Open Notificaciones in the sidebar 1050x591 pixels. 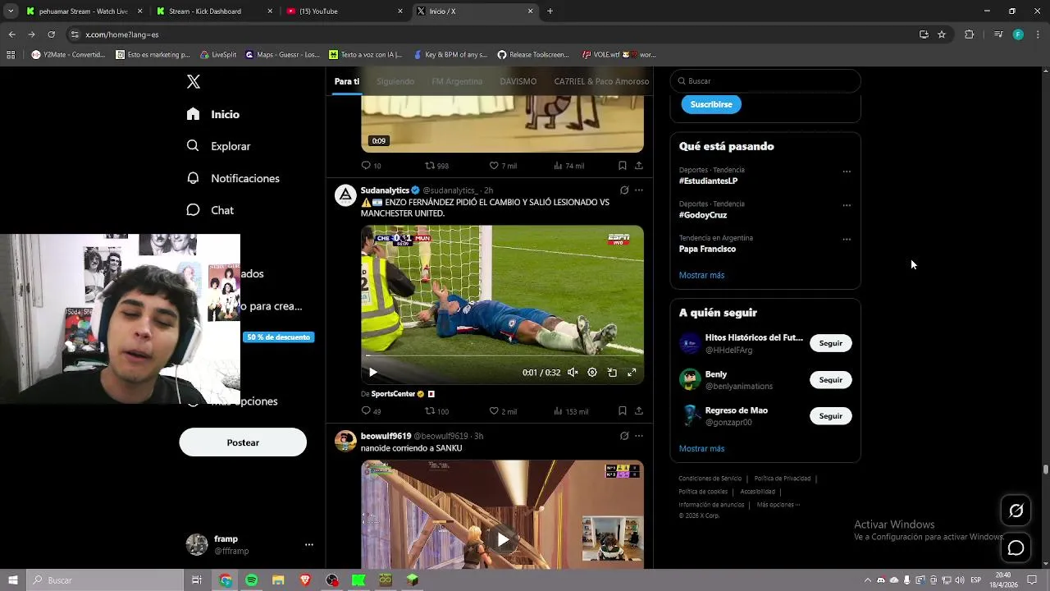tap(233, 178)
